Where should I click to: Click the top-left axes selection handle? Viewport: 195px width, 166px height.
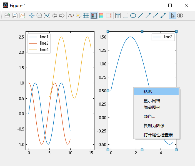click(x=108, y=32)
